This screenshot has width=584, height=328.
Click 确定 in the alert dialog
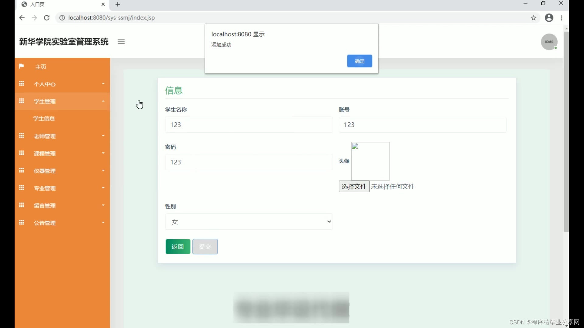pos(360,61)
